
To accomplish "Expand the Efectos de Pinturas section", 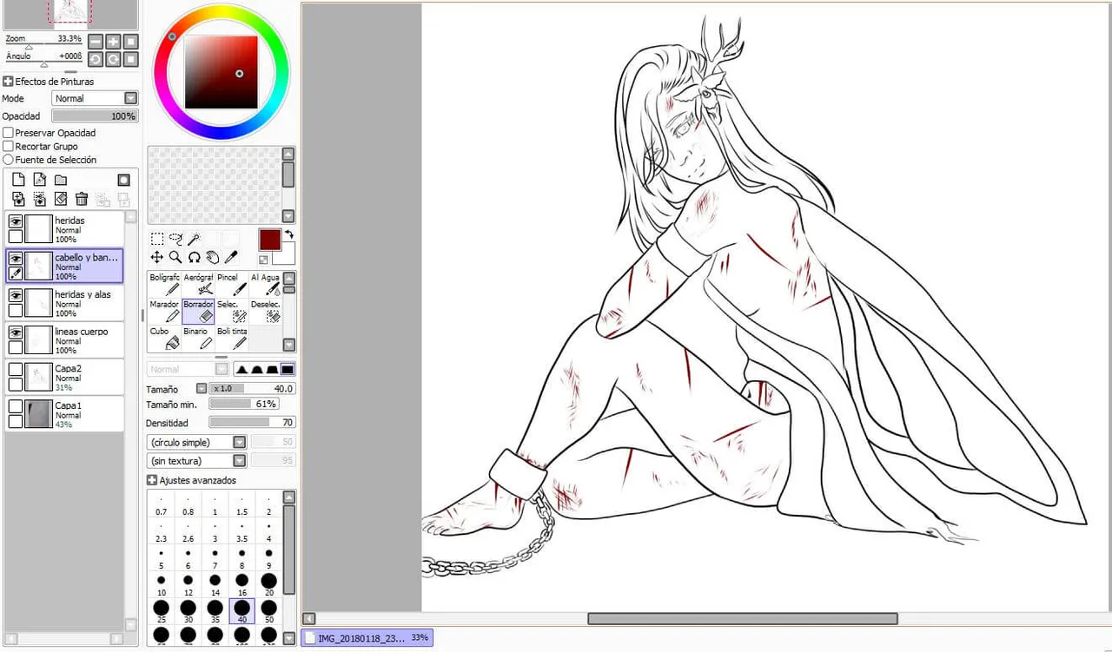I will pyautogui.click(x=8, y=82).
